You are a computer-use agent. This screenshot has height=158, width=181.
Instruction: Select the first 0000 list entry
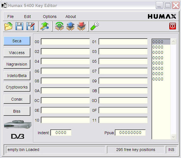click(x=161, y=42)
